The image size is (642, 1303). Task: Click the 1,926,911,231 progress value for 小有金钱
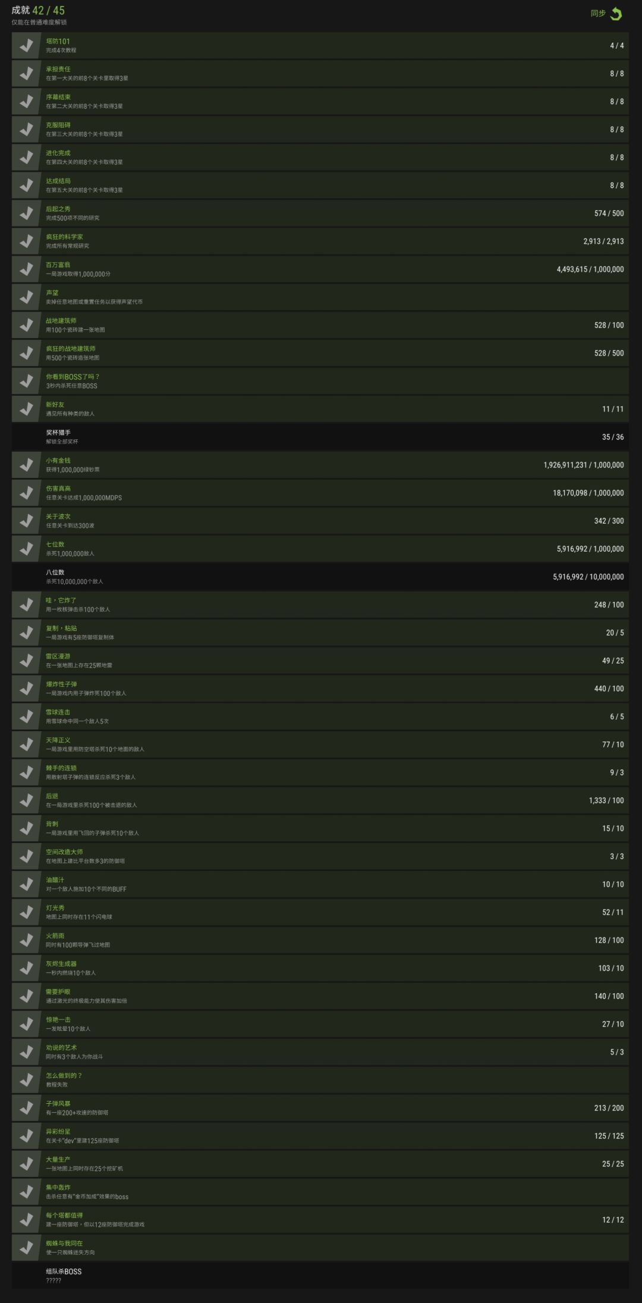[573, 465]
